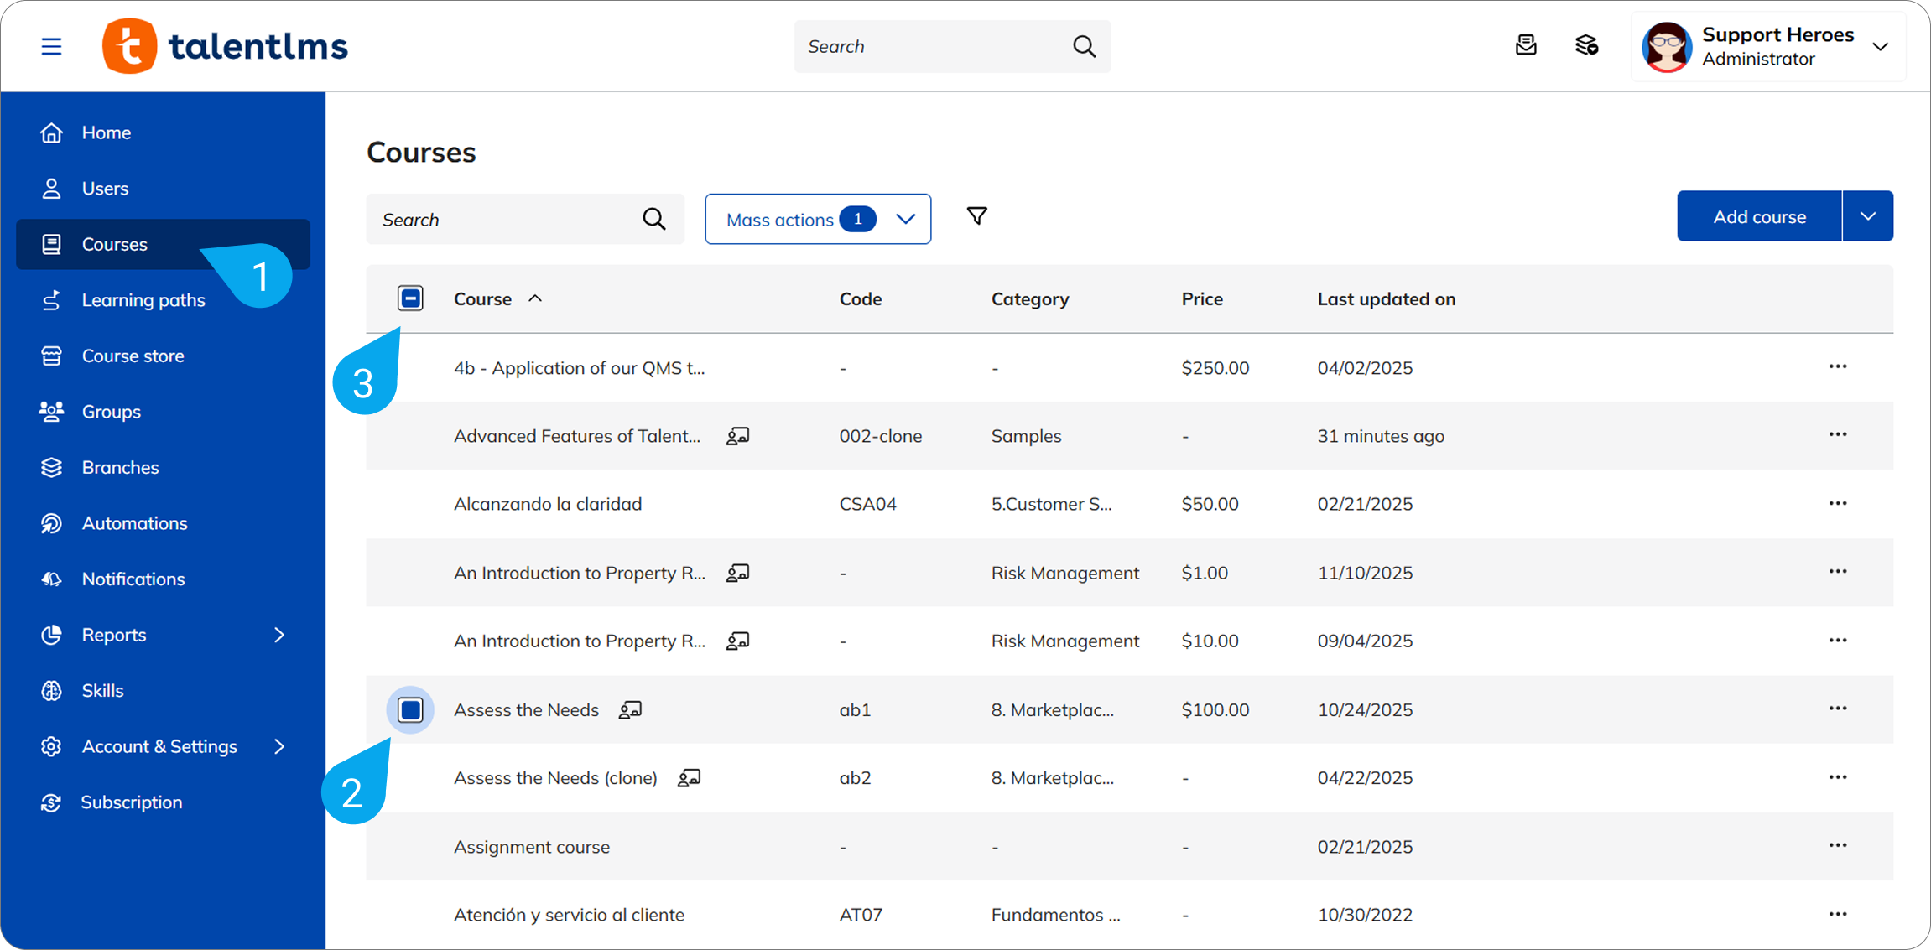Go to Learning paths in sidebar

pyautogui.click(x=143, y=300)
